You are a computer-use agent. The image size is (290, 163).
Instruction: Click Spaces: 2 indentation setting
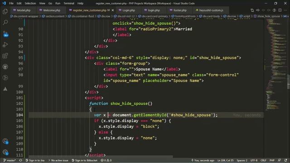(x=242, y=160)
